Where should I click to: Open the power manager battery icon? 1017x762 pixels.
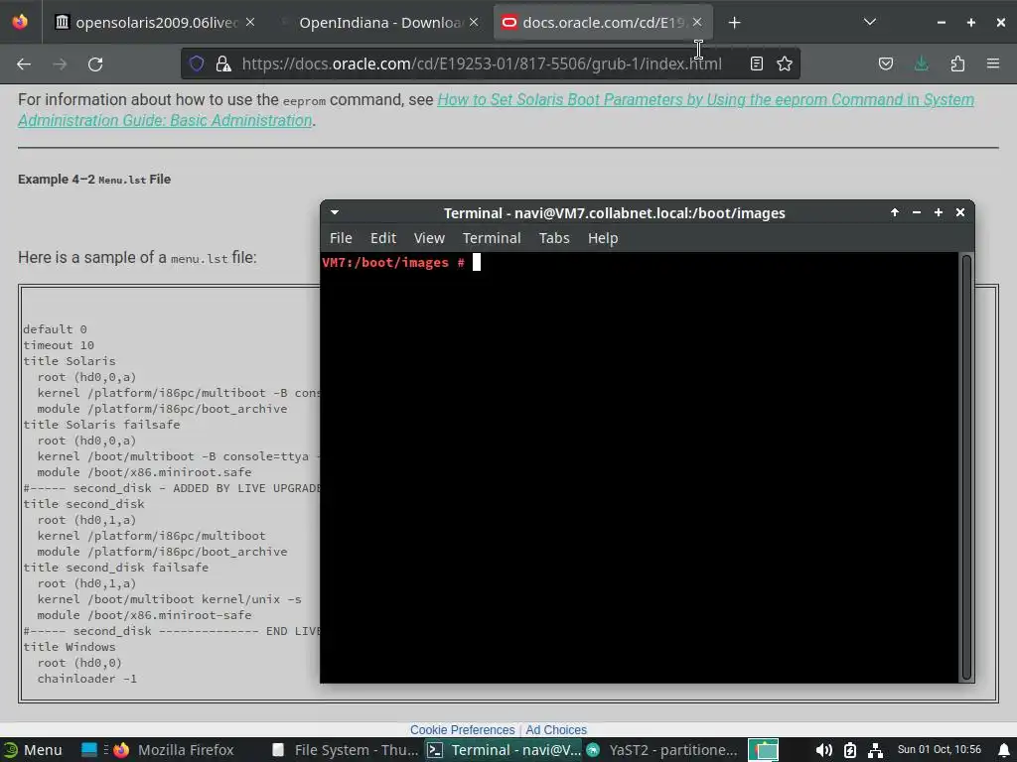850,750
